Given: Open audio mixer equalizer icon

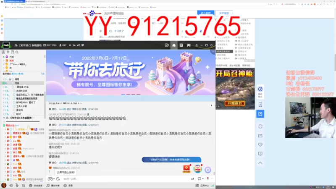Looking at the screenshot, I should pyautogui.click(x=24, y=185).
